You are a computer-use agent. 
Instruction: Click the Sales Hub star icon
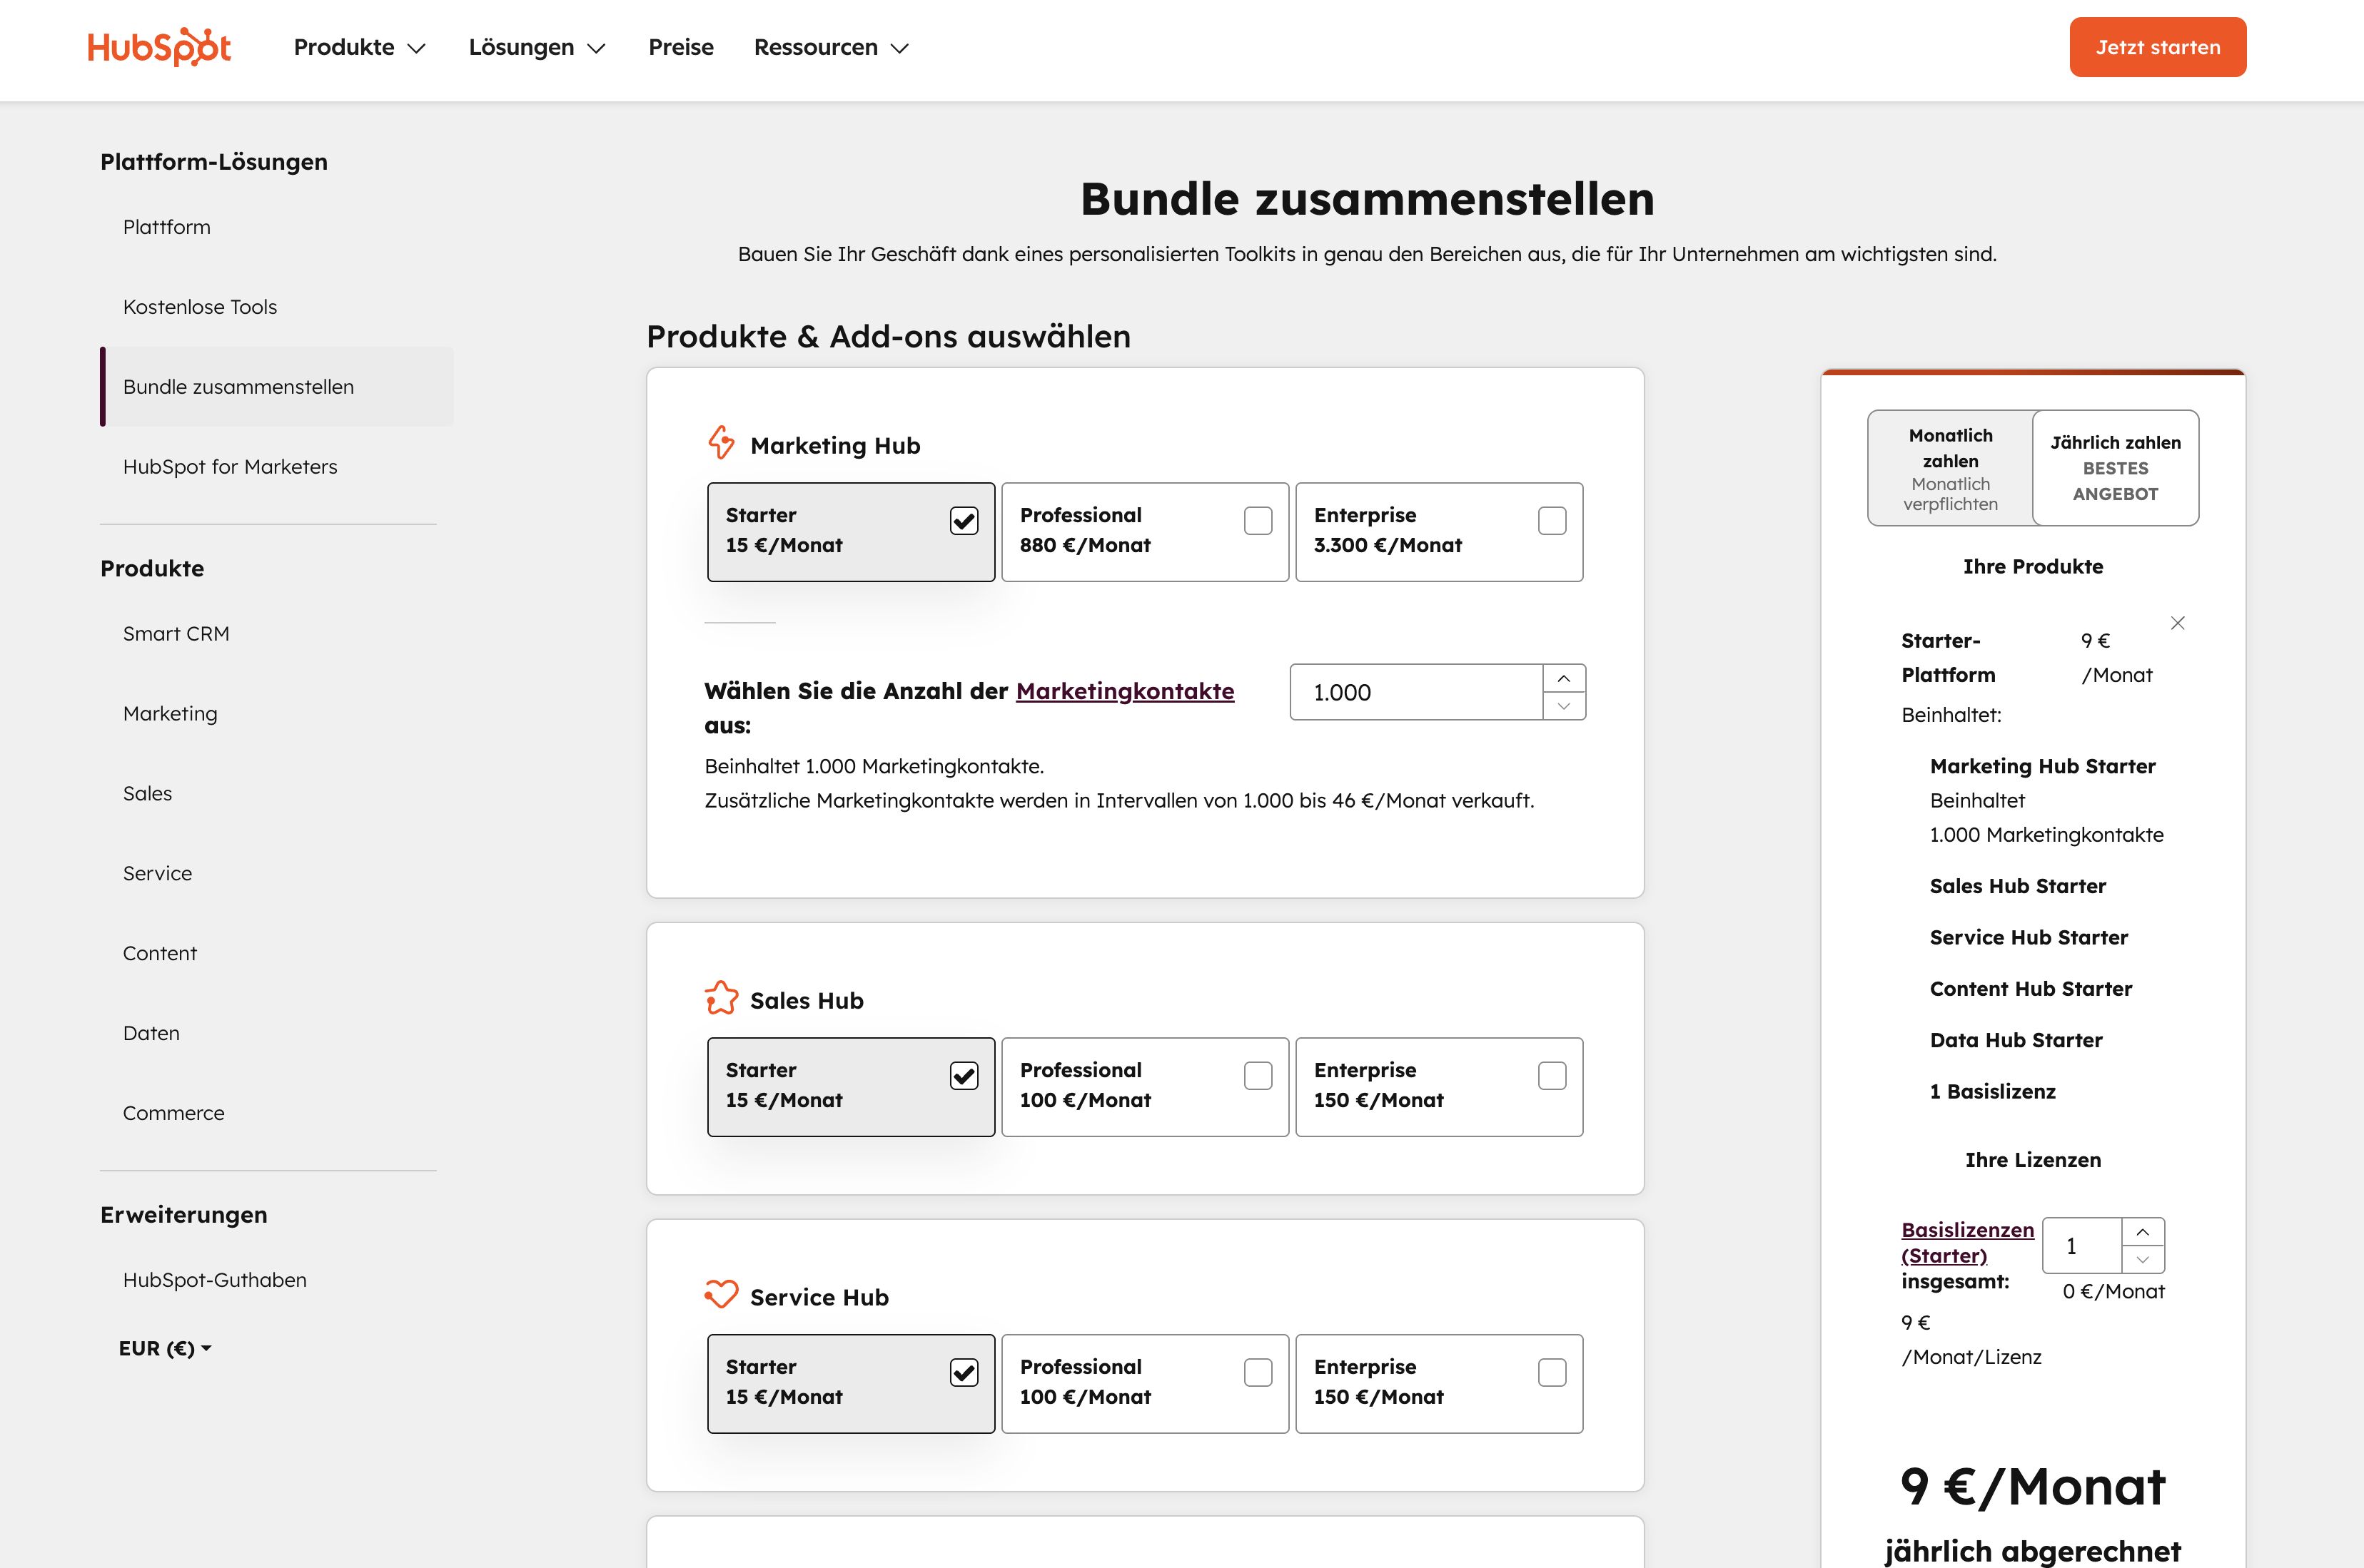722,997
